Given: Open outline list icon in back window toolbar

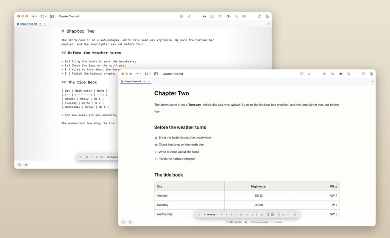Looking at the screenshot, I should click(x=220, y=16).
